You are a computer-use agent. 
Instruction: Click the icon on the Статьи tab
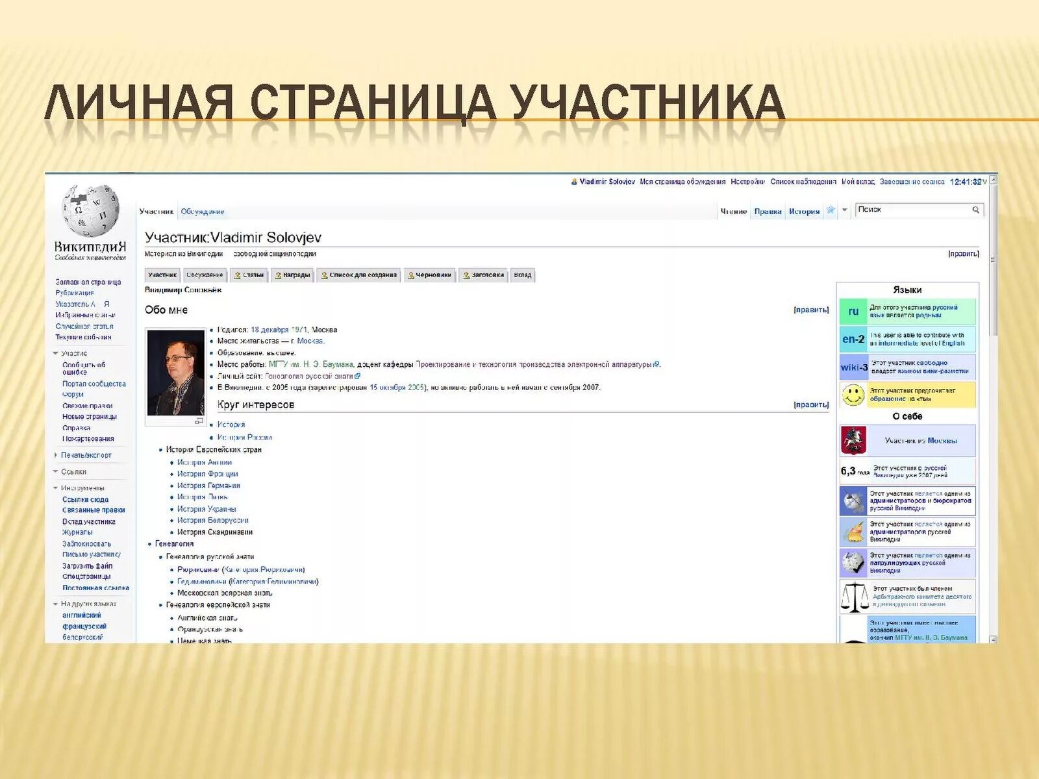tap(238, 275)
